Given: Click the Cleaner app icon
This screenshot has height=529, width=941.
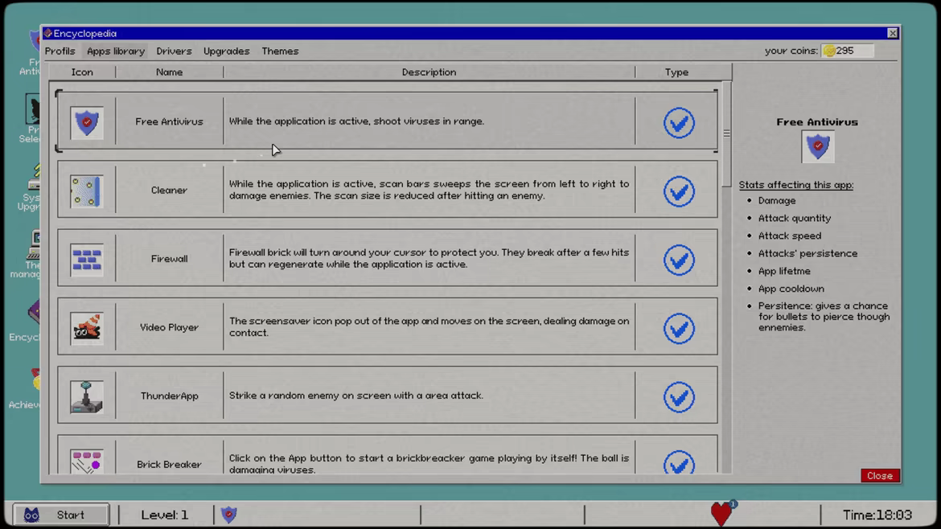Looking at the screenshot, I should [x=86, y=191].
